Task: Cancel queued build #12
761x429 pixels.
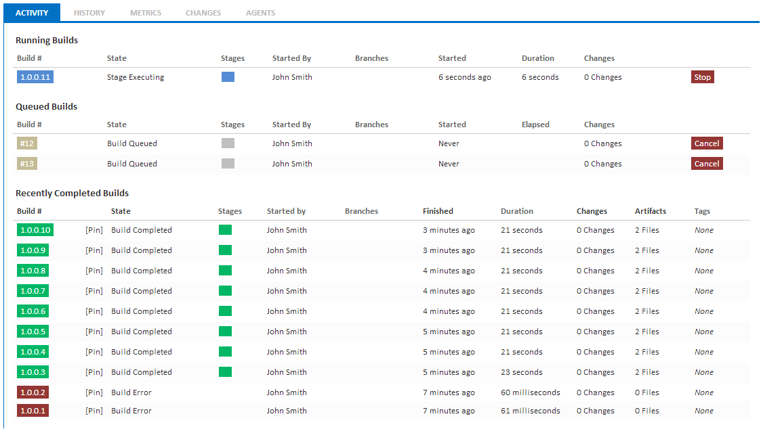Action: point(707,143)
